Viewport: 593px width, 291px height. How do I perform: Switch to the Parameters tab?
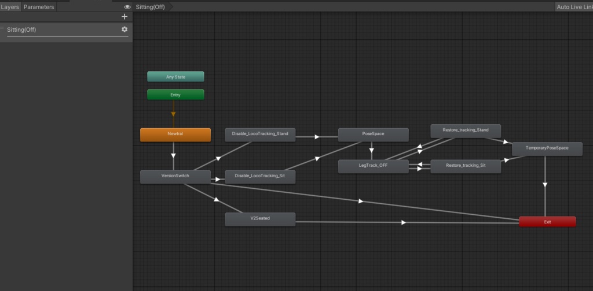click(x=39, y=7)
